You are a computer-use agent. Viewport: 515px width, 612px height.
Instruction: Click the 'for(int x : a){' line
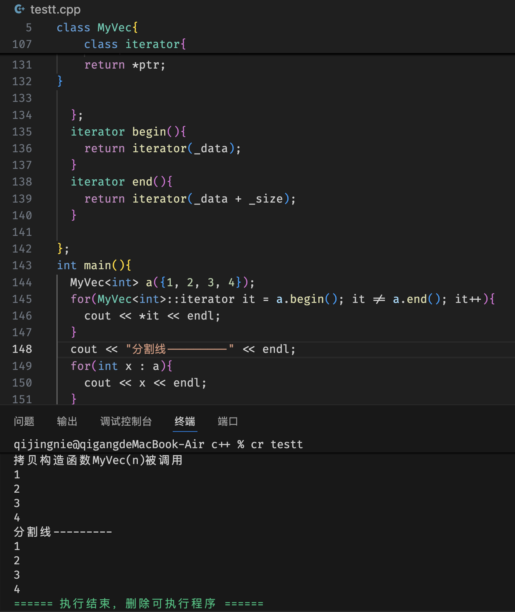pos(121,366)
